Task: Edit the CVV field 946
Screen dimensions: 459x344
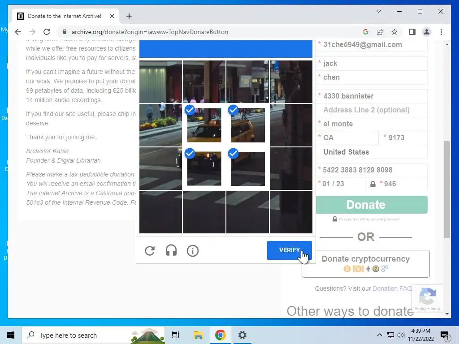Action: tap(397, 184)
